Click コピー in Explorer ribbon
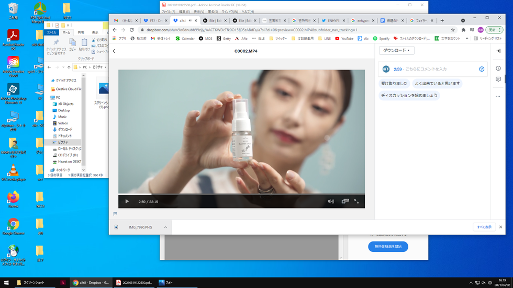The image size is (513, 288). [x=72, y=45]
